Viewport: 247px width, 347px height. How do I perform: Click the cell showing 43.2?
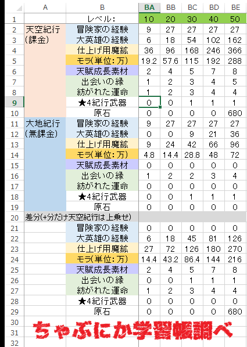pyautogui.click(x=171, y=259)
